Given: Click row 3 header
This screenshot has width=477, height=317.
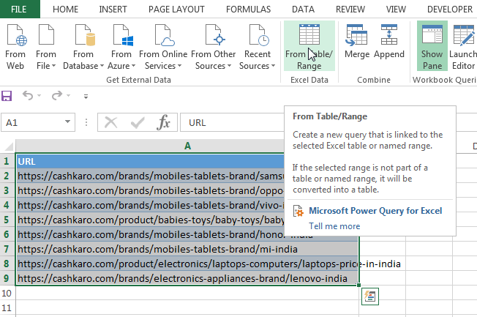Looking at the screenshot, I should click(x=7, y=190).
